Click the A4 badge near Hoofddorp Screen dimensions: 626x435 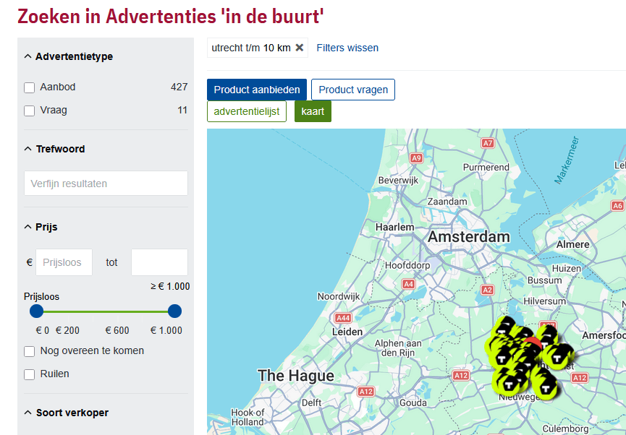click(407, 285)
